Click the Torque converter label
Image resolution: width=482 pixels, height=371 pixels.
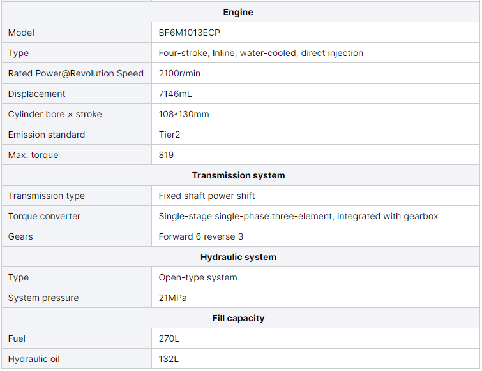44,216
